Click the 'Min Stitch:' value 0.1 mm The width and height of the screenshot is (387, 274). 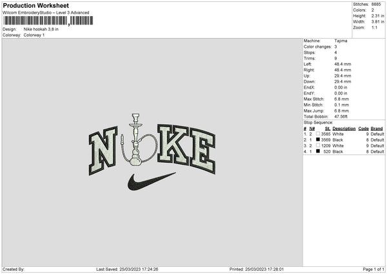[x=342, y=105]
